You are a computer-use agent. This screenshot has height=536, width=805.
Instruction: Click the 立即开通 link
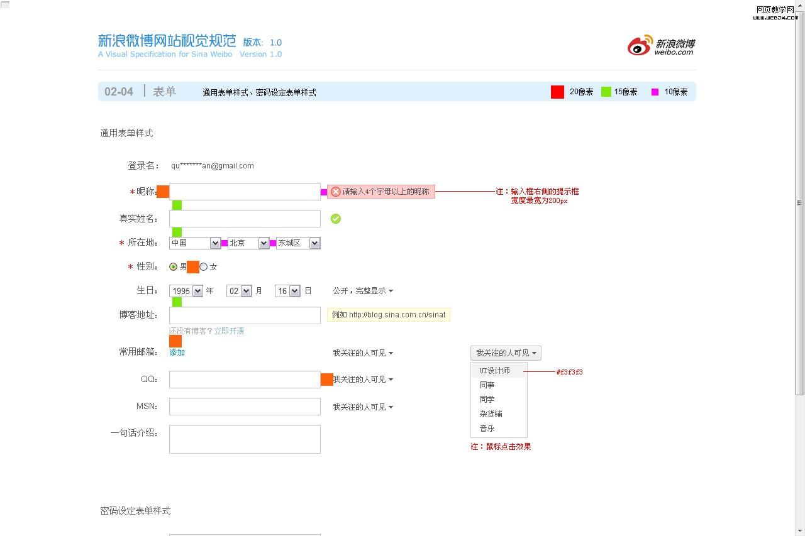click(229, 331)
